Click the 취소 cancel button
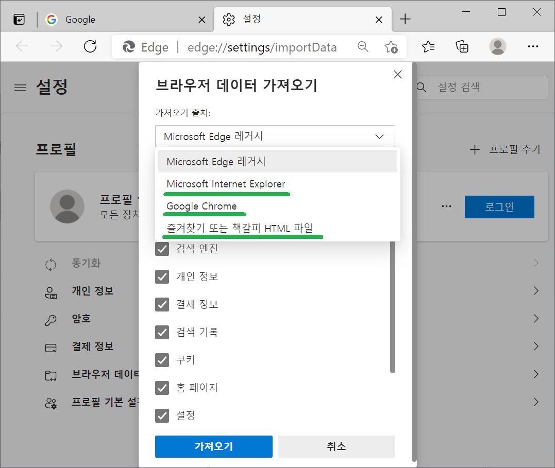 (337, 446)
